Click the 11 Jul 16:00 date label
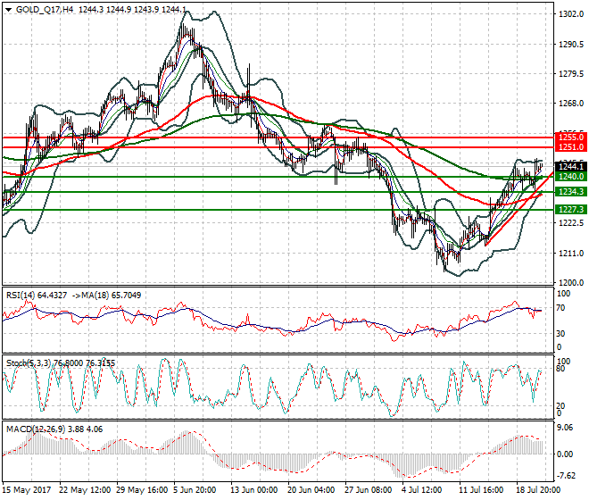 click(x=481, y=490)
